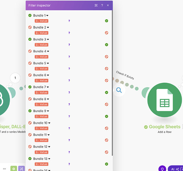Screen dimensions: 183x171
Task: Click the green check result on Bundle 9 row
Action: 106,116
